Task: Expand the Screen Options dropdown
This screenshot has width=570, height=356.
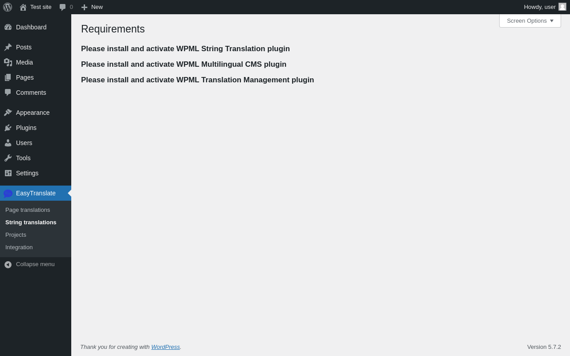Action: (530, 20)
